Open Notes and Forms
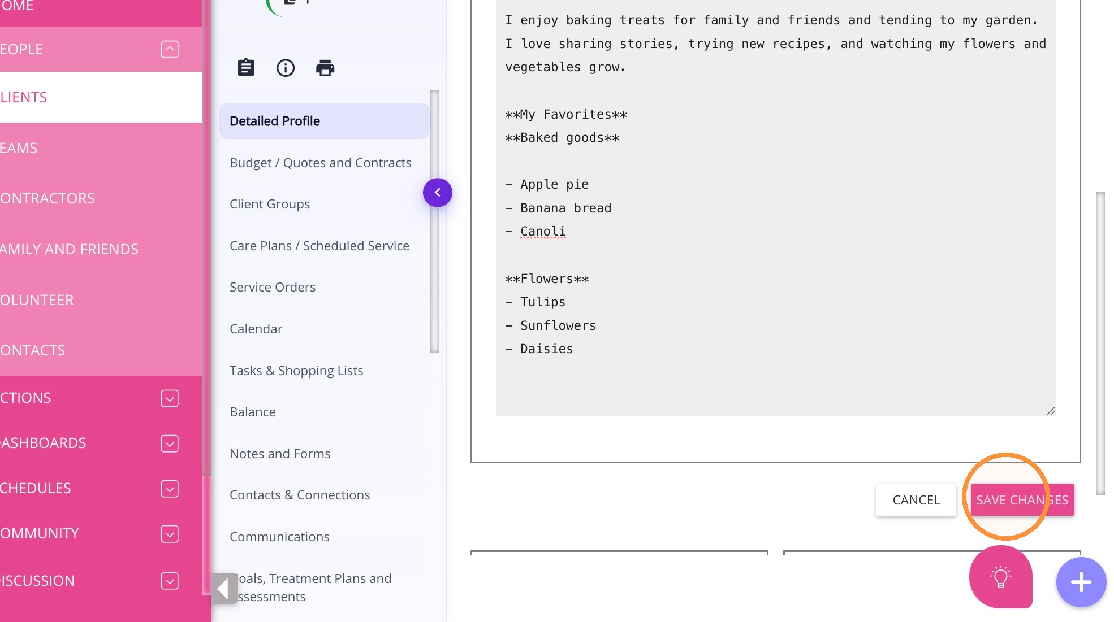This screenshot has width=1114, height=622. tap(280, 454)
